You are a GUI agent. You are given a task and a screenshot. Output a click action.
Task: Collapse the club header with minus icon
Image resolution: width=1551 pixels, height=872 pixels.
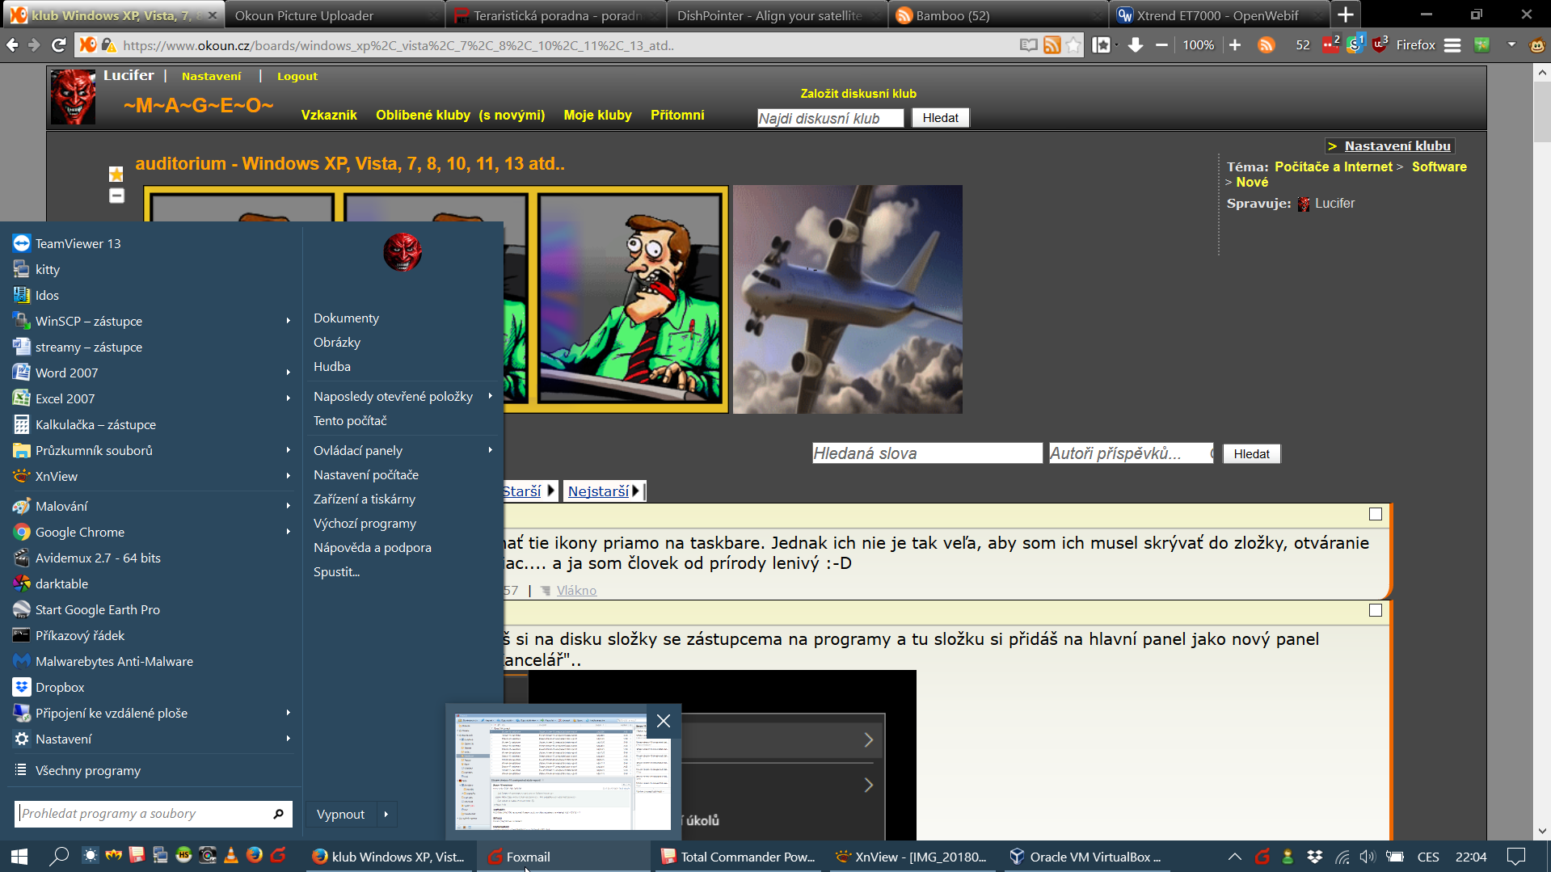(116, 196)
